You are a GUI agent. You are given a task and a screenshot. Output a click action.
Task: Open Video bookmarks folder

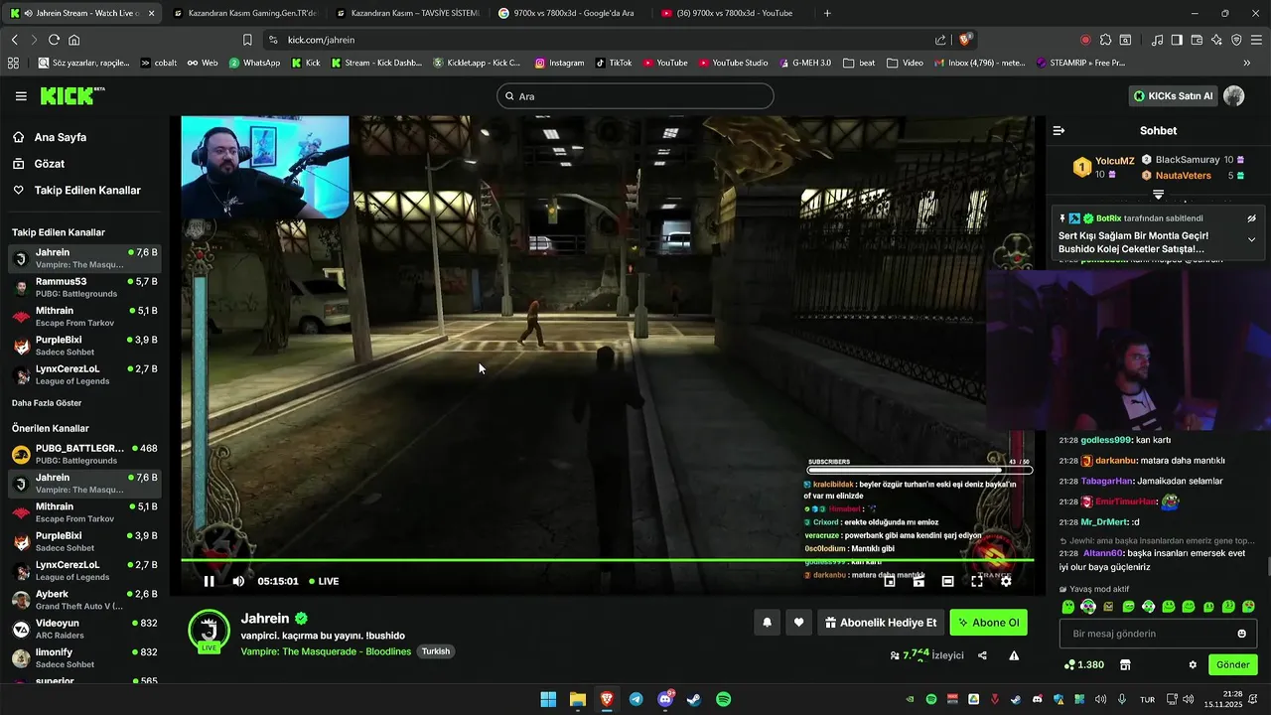tap(904, 63)
